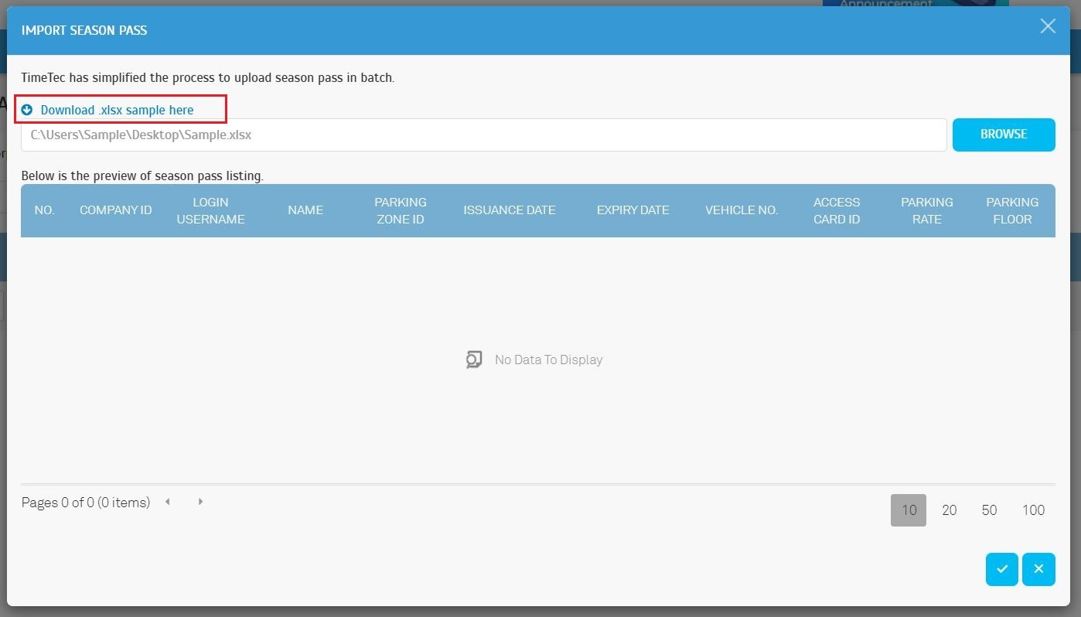1081x617 pixels.
Task: Sort by VEHICLE NO. column header
Action: click(741, 210)
